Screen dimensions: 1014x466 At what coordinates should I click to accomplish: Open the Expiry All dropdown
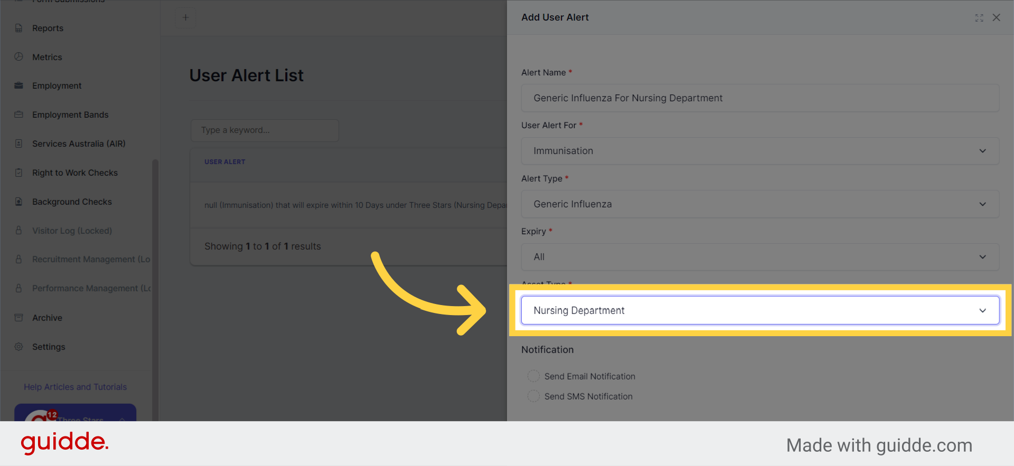tap(760, 257)
